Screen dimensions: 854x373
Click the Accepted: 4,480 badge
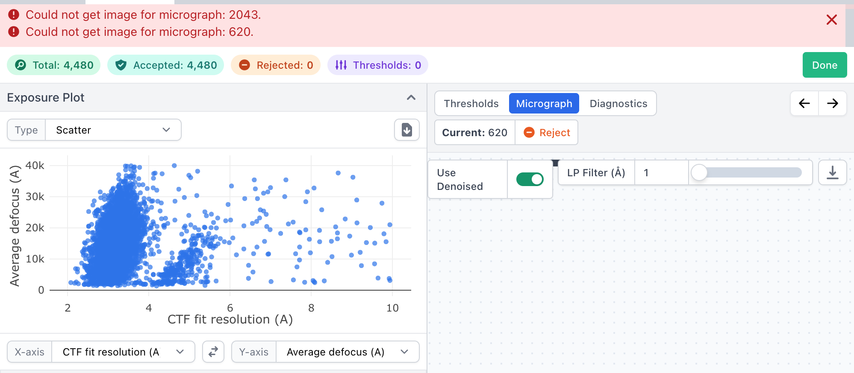[166, 65]
